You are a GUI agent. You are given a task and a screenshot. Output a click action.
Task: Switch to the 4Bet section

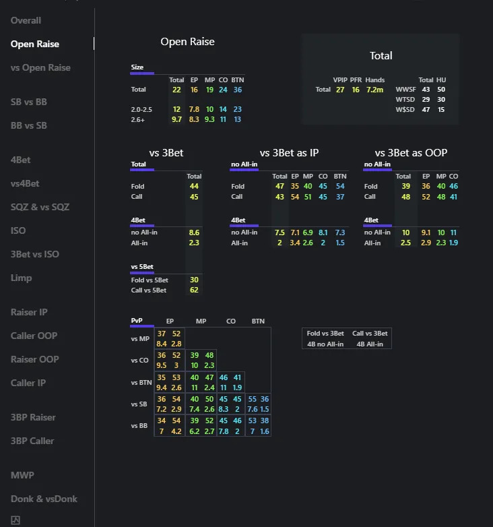[x=20, y=160]
